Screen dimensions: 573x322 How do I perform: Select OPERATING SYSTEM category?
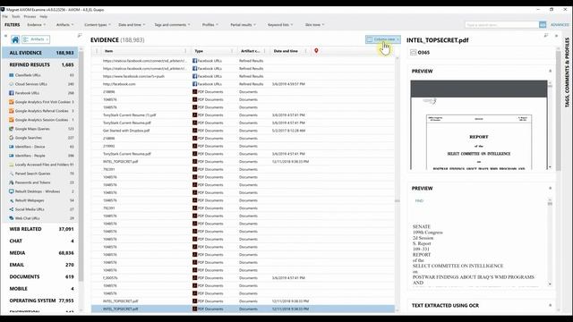[40, 301]
